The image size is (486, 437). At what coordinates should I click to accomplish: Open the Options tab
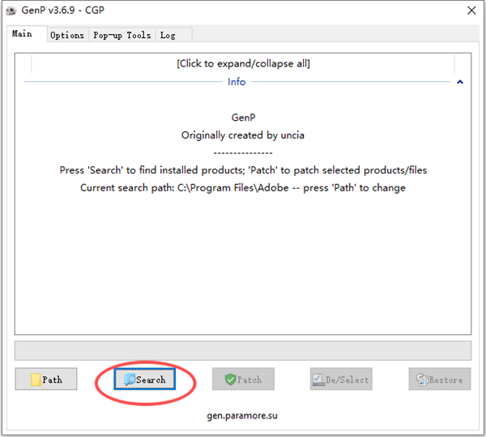(67, 35)
